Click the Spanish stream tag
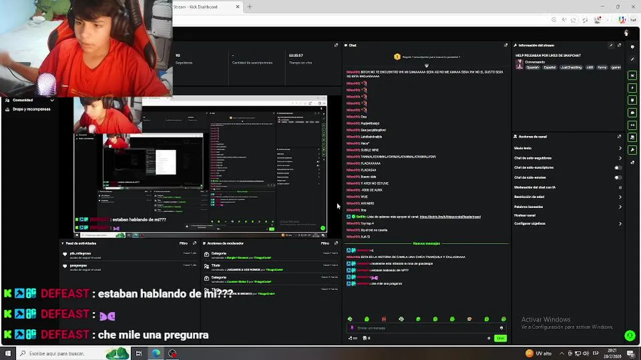The width and height of the screenshot is (641, 360). click(x=533, y=67)
